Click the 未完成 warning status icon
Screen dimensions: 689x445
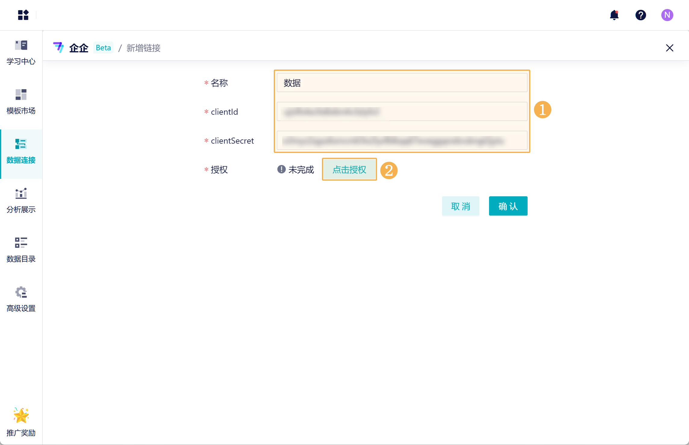(281, 170)
